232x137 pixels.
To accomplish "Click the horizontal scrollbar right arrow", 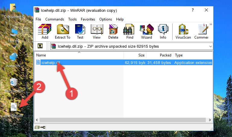I will [x=210, y=120].
